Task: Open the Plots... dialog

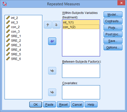Action: (x=113, y=28)
